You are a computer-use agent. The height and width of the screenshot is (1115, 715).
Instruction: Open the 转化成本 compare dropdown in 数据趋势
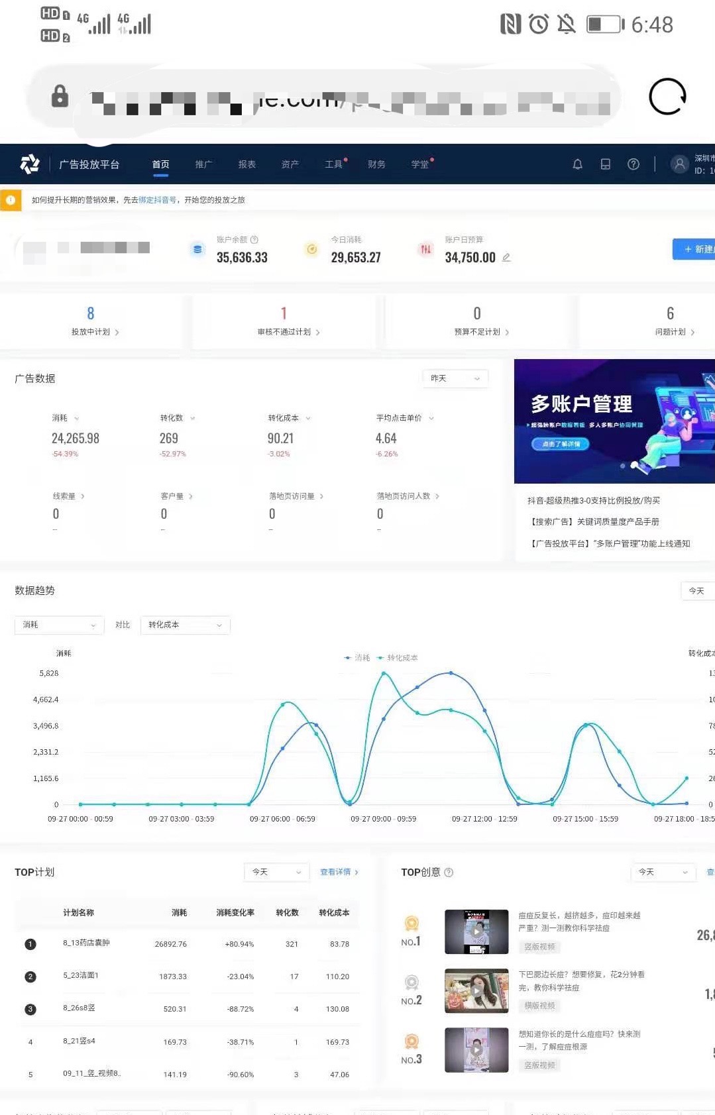(x=186, y=625)
